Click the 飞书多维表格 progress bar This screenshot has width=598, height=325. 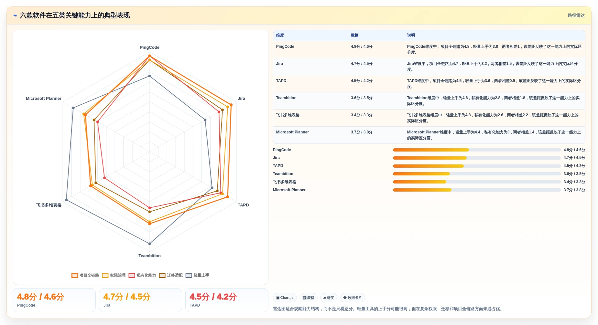click(x=477, y=182)
